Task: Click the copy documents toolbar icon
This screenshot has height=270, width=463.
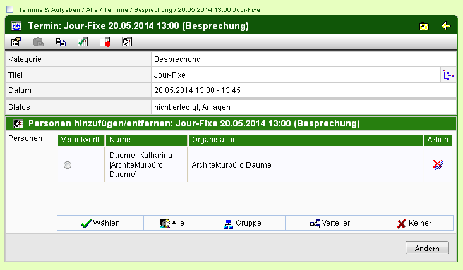Action: [x=61, y=42]
